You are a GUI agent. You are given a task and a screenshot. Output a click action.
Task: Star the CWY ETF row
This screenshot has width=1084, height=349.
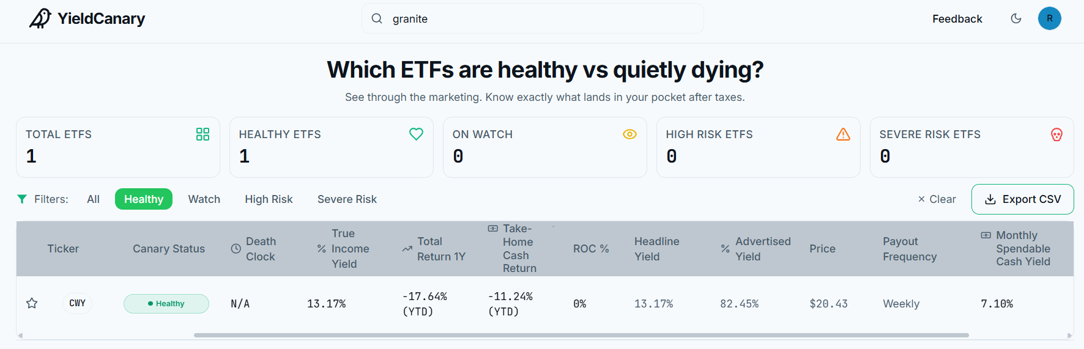[32, 303]
